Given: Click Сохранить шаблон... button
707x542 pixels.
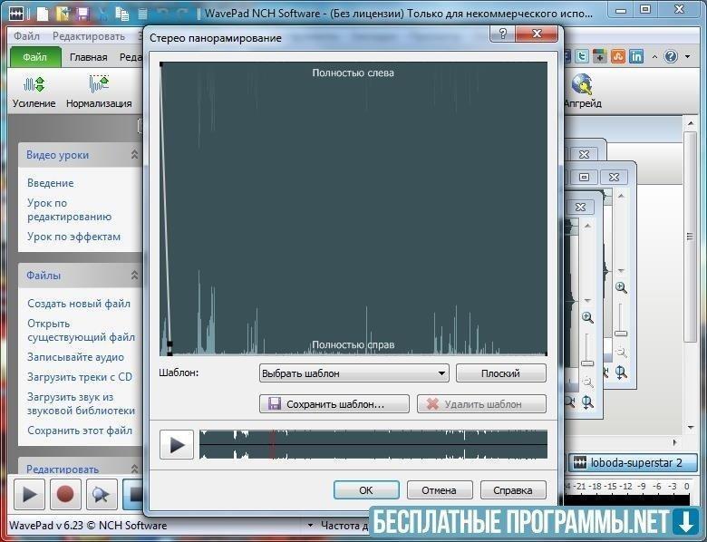Looking at the screenshot, I should pyautogui.click(x=334, y=404).
